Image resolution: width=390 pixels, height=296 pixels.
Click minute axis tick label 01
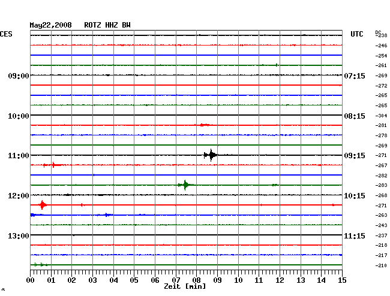point(51,280)
